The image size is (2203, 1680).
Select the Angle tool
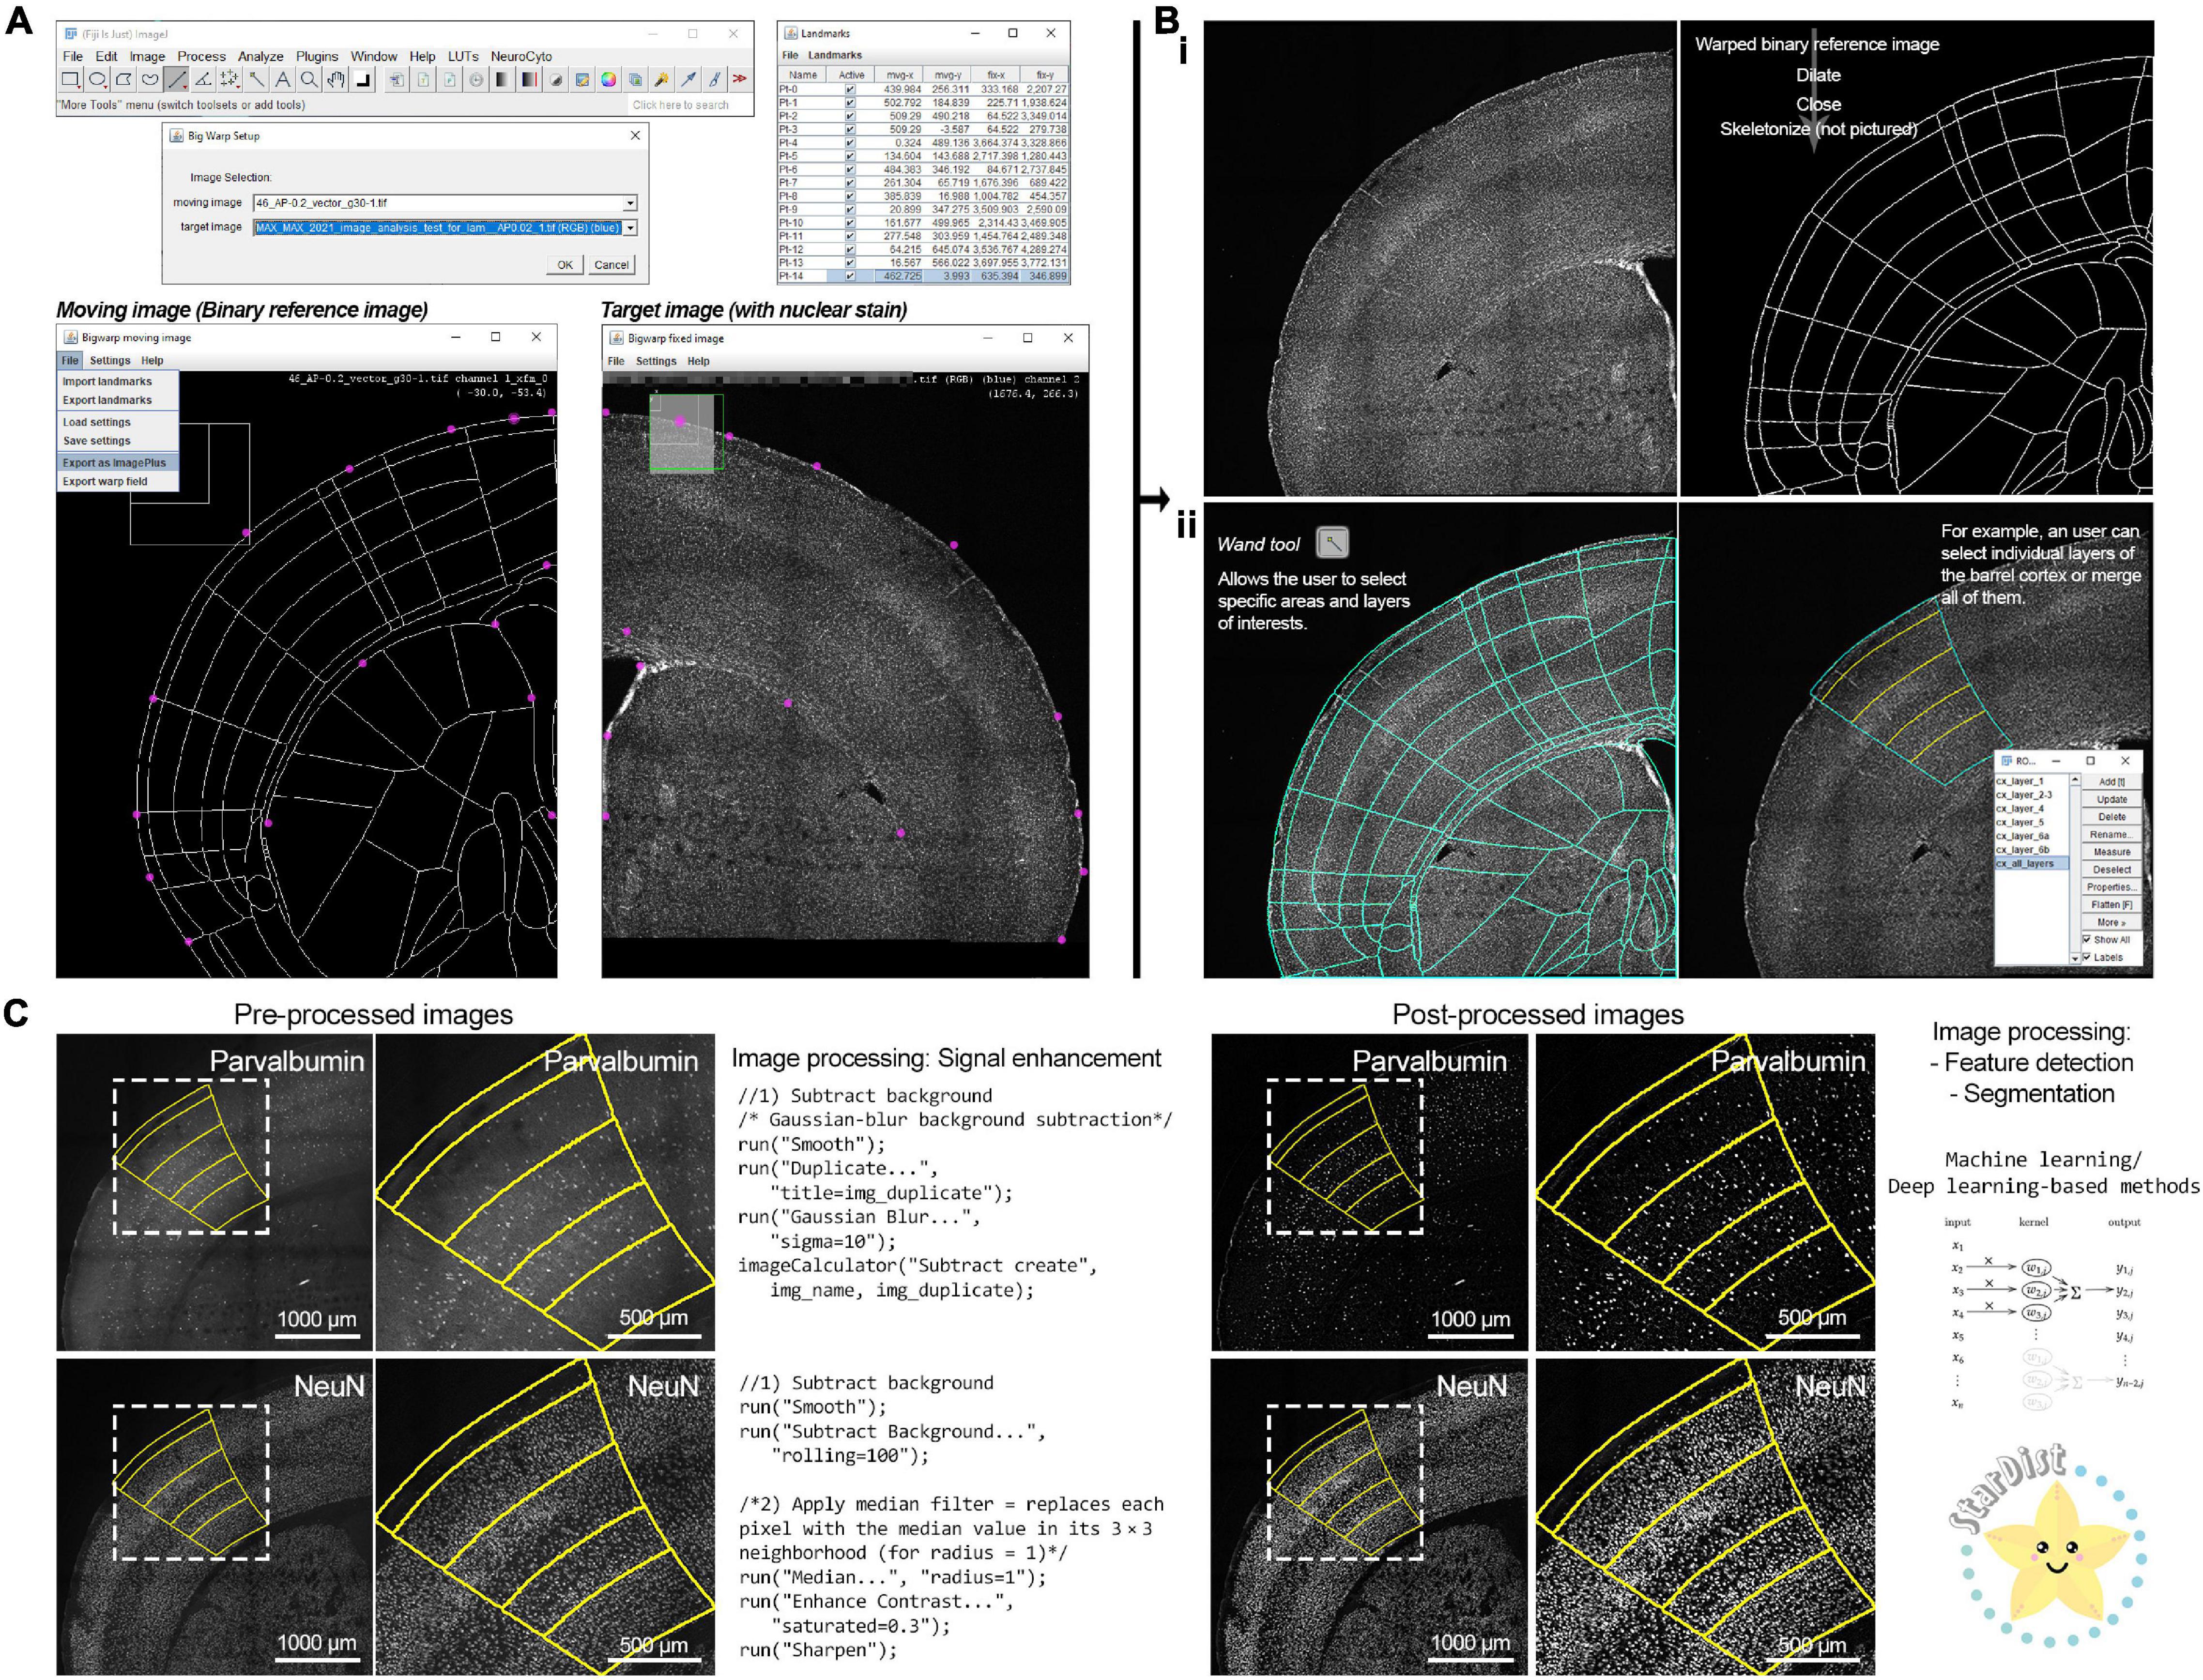pos(203,79)
